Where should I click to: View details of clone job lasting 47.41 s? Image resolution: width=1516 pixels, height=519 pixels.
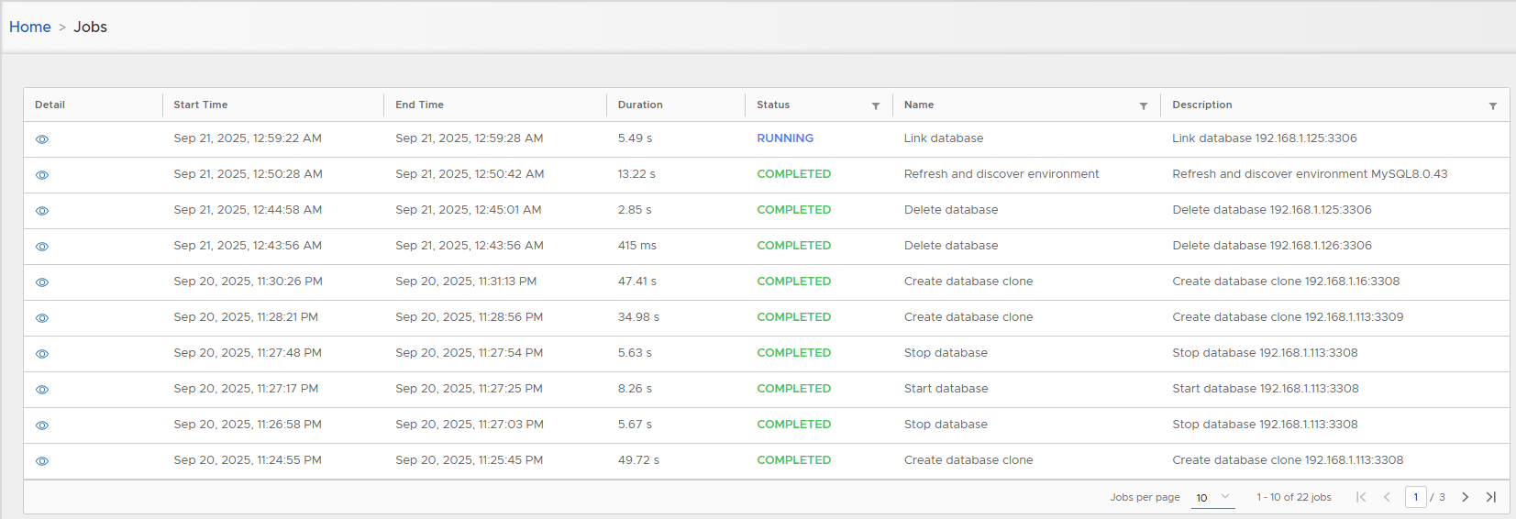click(42, 282)
